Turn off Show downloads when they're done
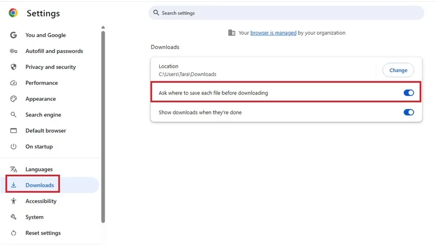The height and width of the screenshot is (246, 436). click(x=409, y=112)
